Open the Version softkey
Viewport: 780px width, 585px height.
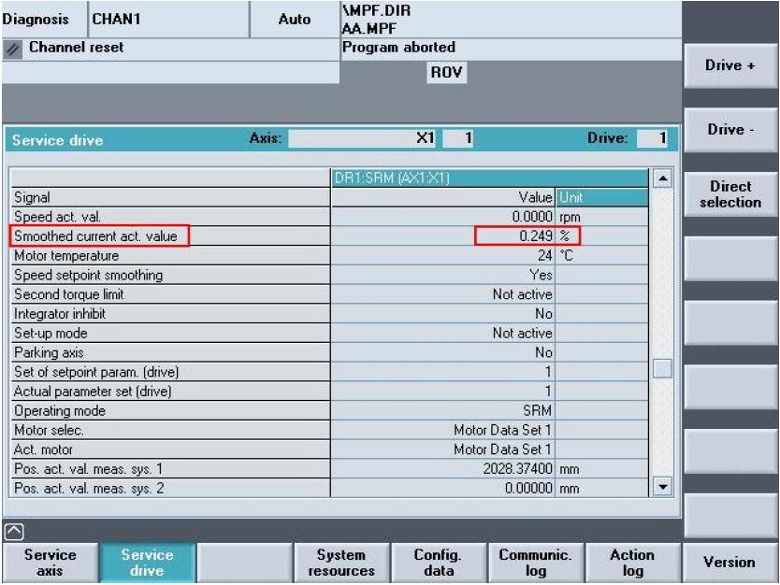click(x=729, y=563)
